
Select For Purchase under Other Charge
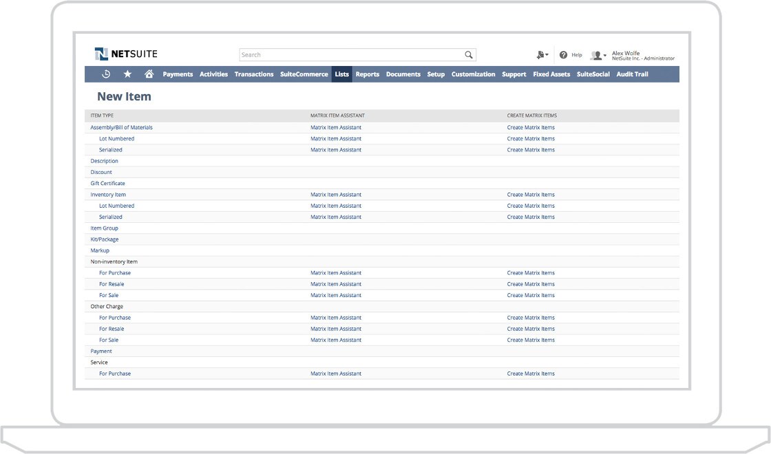(115, 317)
